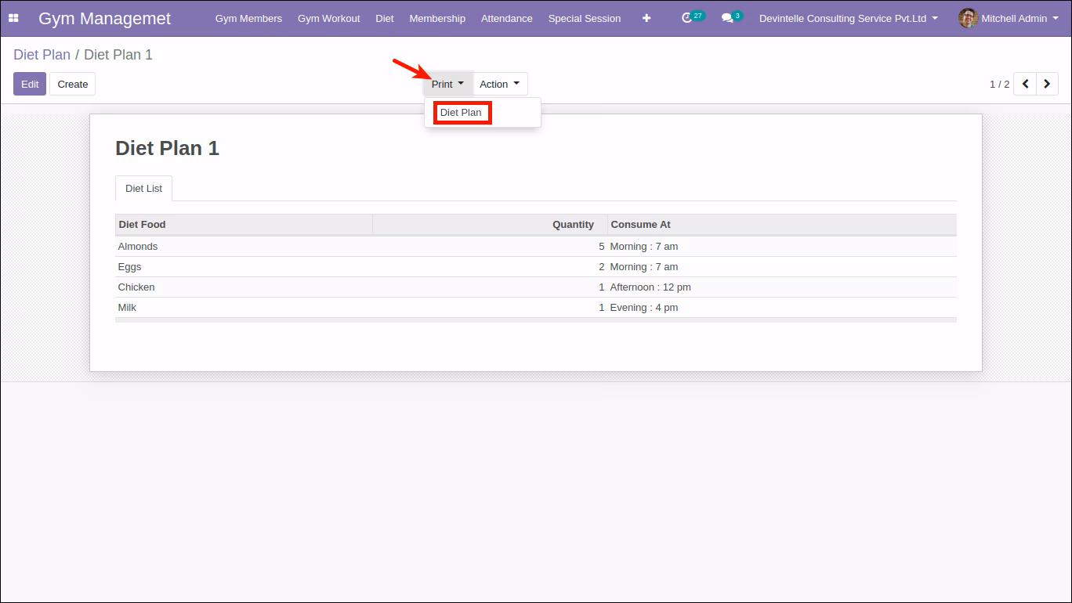Open activities clock icon with 27 badge
1072x603 pixels.
693,17
